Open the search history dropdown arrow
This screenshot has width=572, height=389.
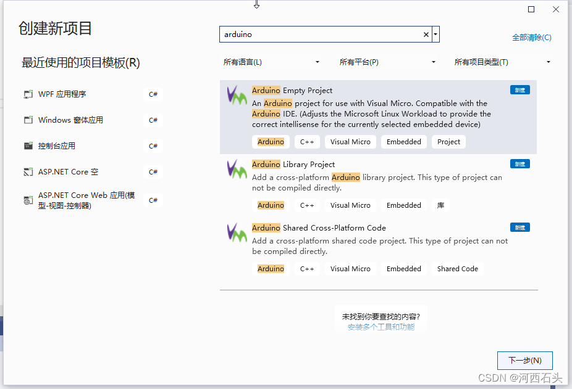[x=435, y=35]
